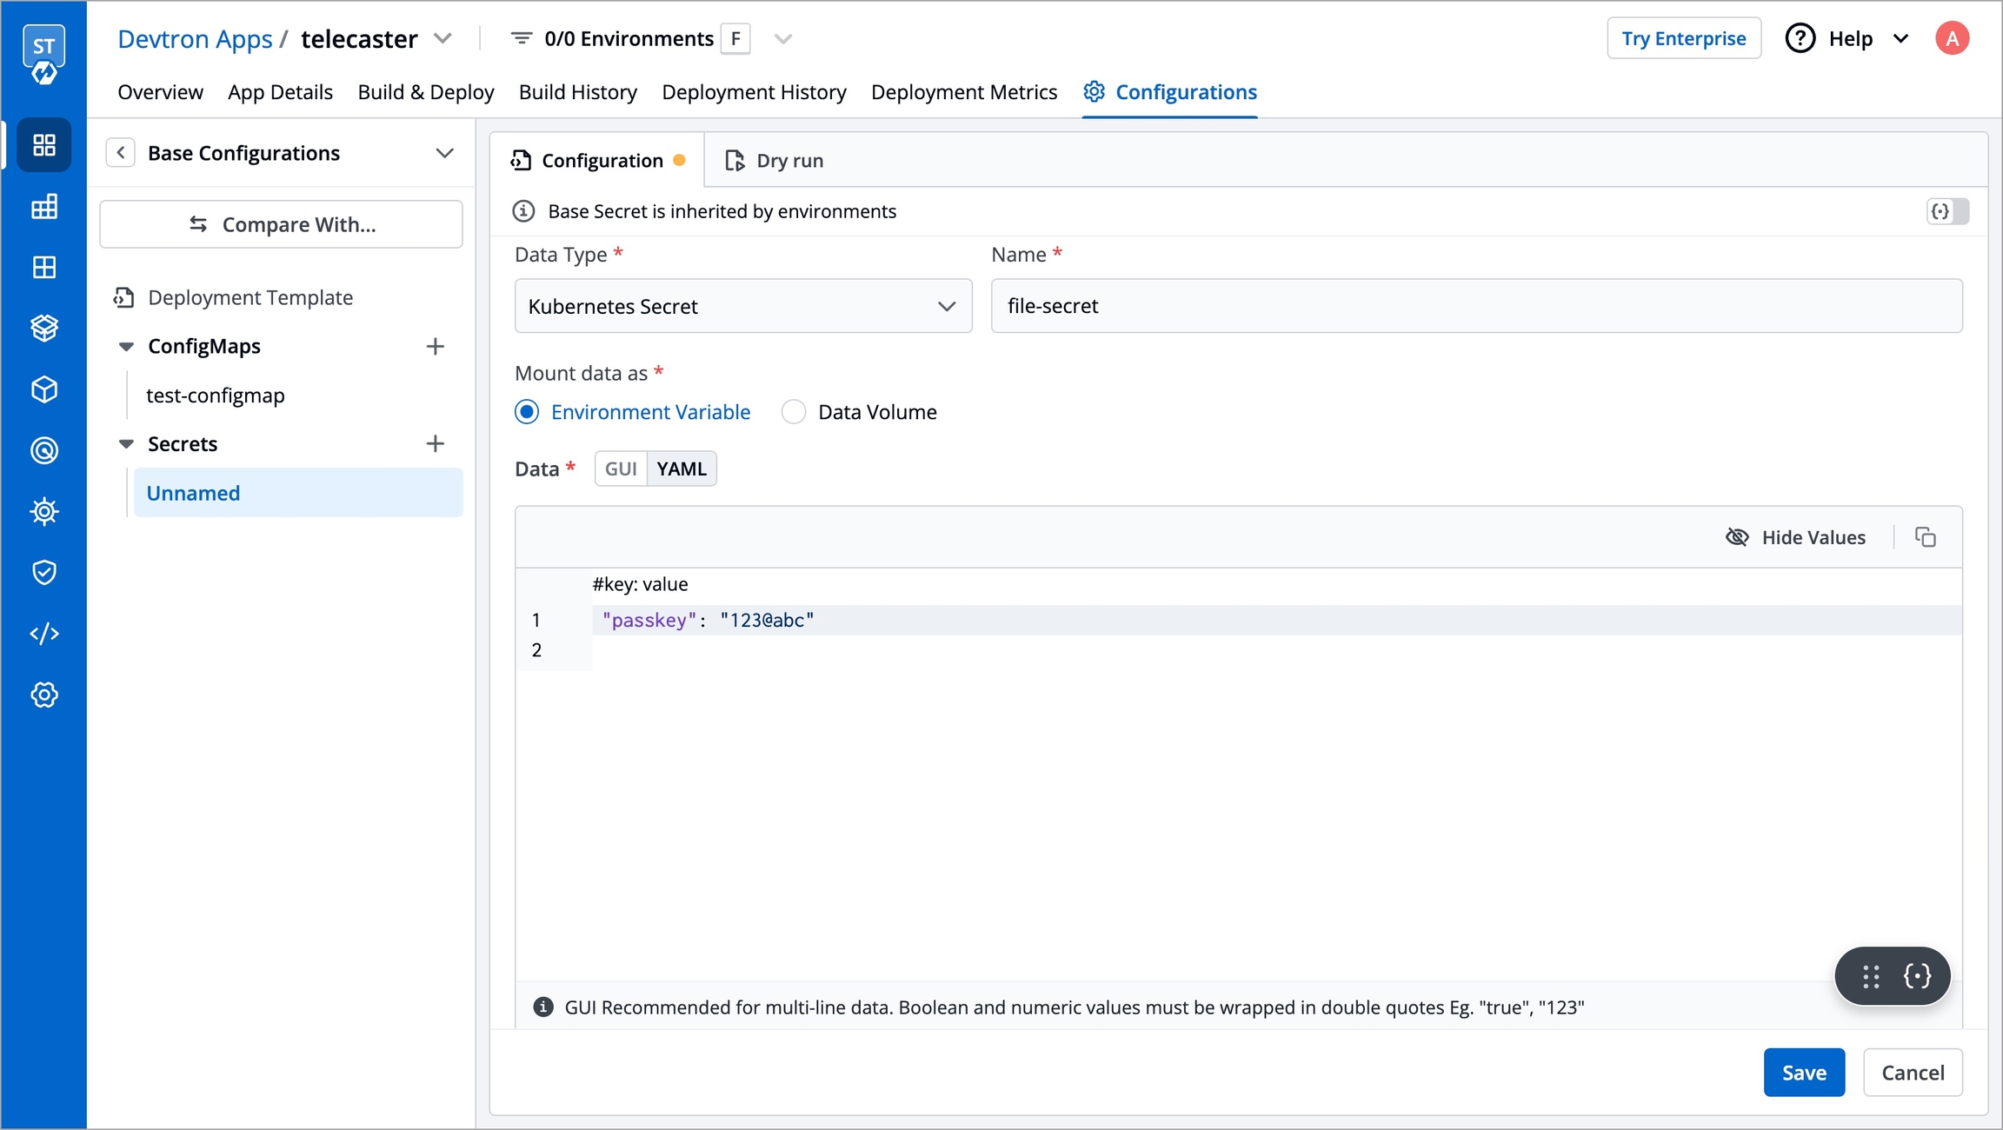Click the Cancel button
This screenshot has height=1130, width=2003.
(1913, 1073)
